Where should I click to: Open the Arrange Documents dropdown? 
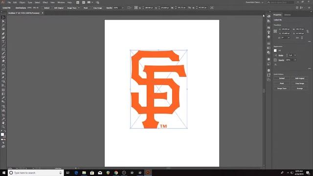(x=90, y=2)
